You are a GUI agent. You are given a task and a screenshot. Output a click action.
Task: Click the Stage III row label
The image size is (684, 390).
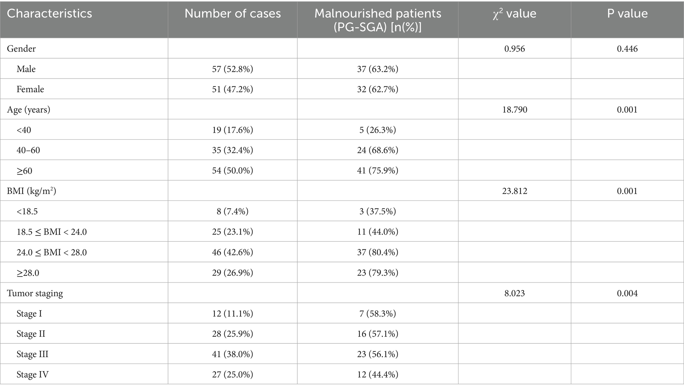(32, 354)
